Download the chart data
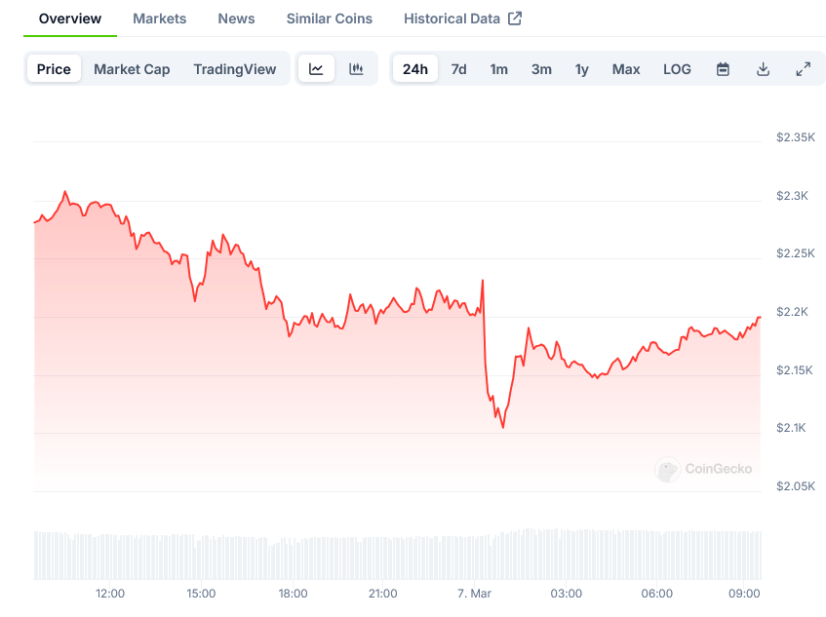Screen dimensions: 826x617 click(763, 69)
